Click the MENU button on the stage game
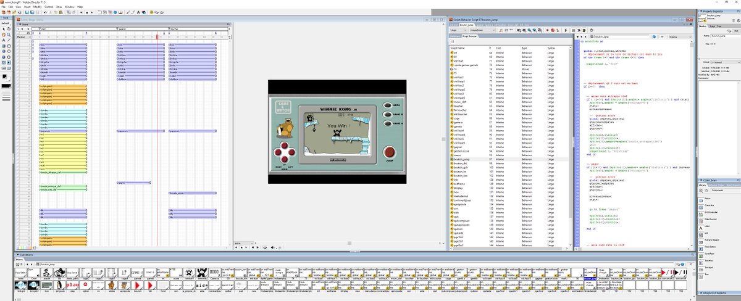This screenshot has height=301, width=741. 388,105
